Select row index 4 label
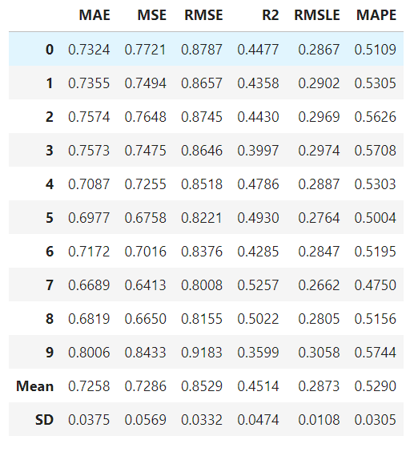 coord(50,184)
